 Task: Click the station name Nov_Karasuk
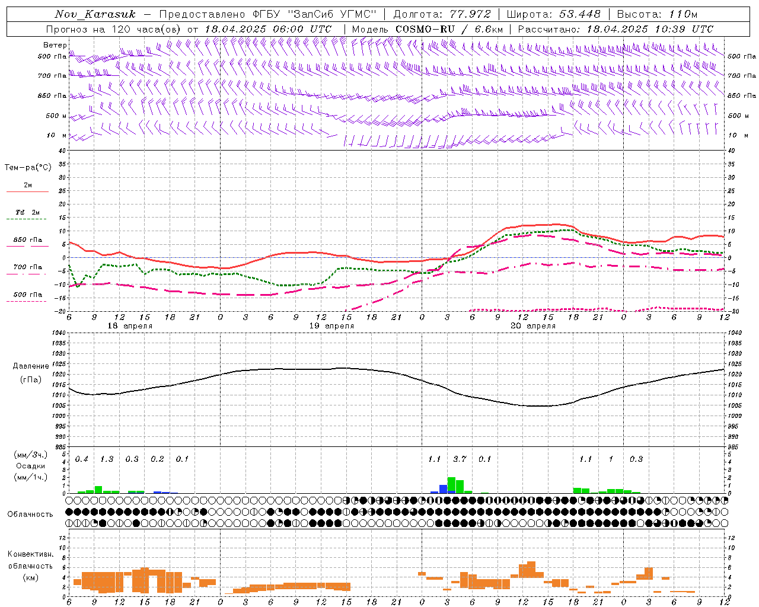pyautogui.click(x=95, y=14)
